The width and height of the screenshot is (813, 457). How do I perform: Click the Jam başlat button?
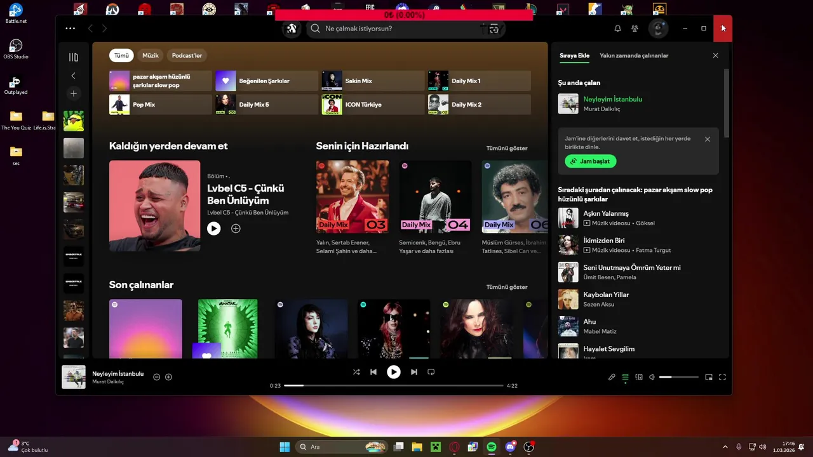pyautogui.click(x=591, y=161)
